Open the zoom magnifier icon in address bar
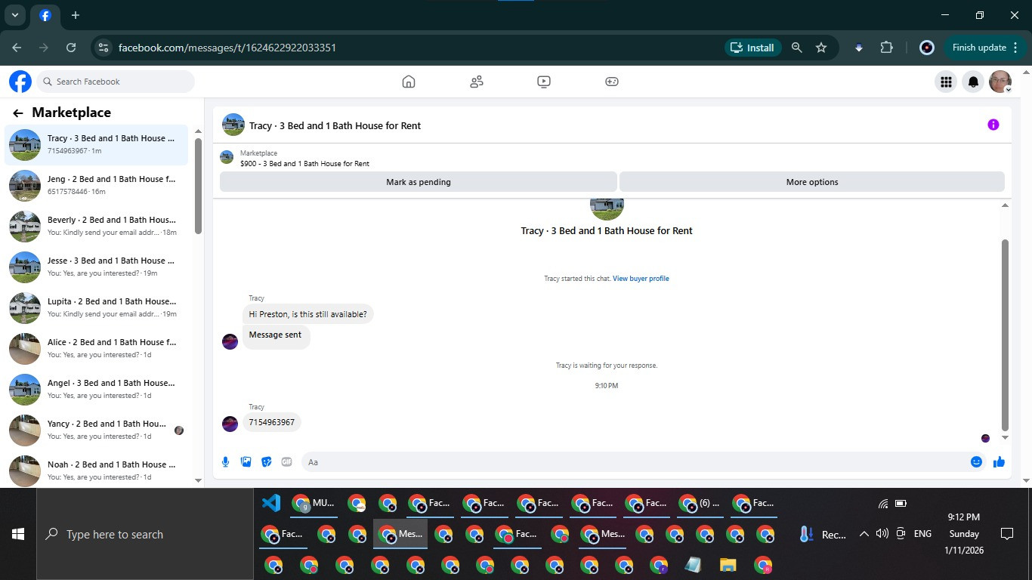The width and height of the screenshot is (1032, 580). point(796,48)
